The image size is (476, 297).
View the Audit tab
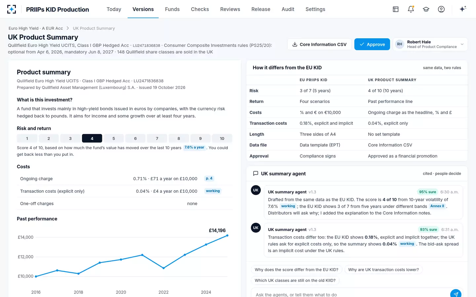[x=288, y=9]
